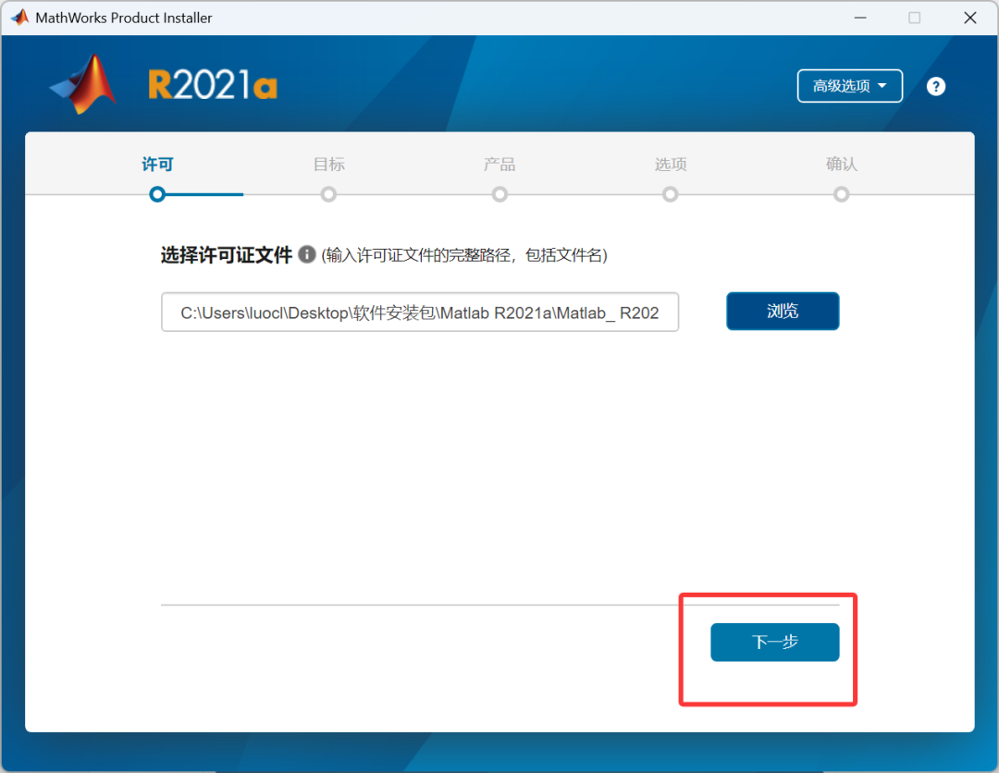Click the 确认 progress step circle

tap(842, 194)
